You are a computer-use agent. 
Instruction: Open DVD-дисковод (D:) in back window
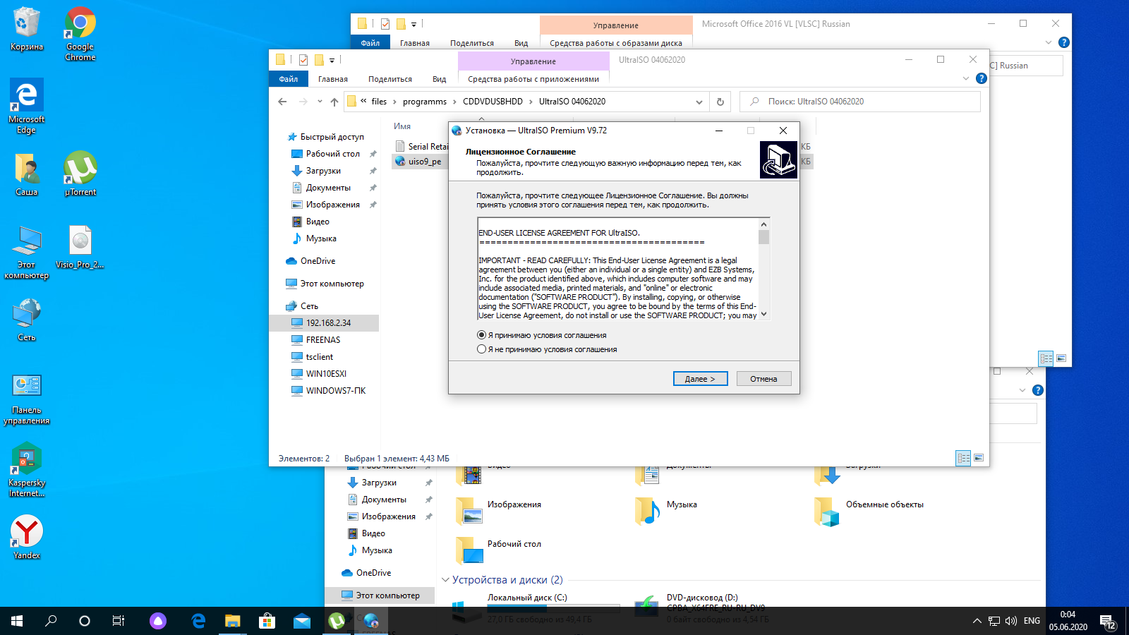click(x=706, y=608)
